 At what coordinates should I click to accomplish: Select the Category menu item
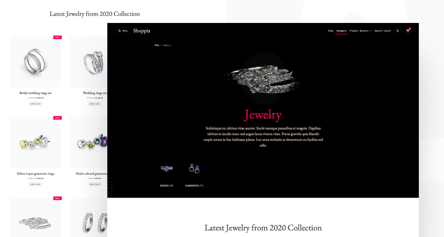(x=342, y=31)
